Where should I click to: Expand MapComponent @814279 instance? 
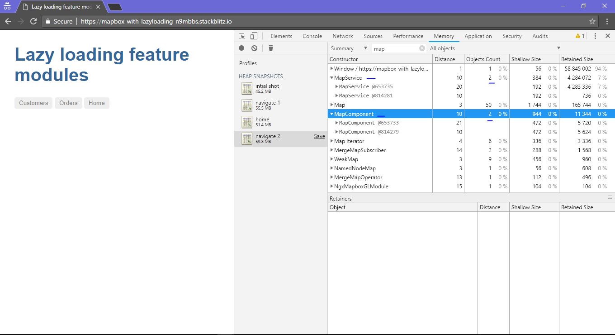[336, 132]
